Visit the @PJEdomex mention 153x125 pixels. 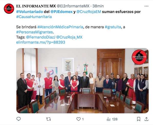[x=62, y=12]
